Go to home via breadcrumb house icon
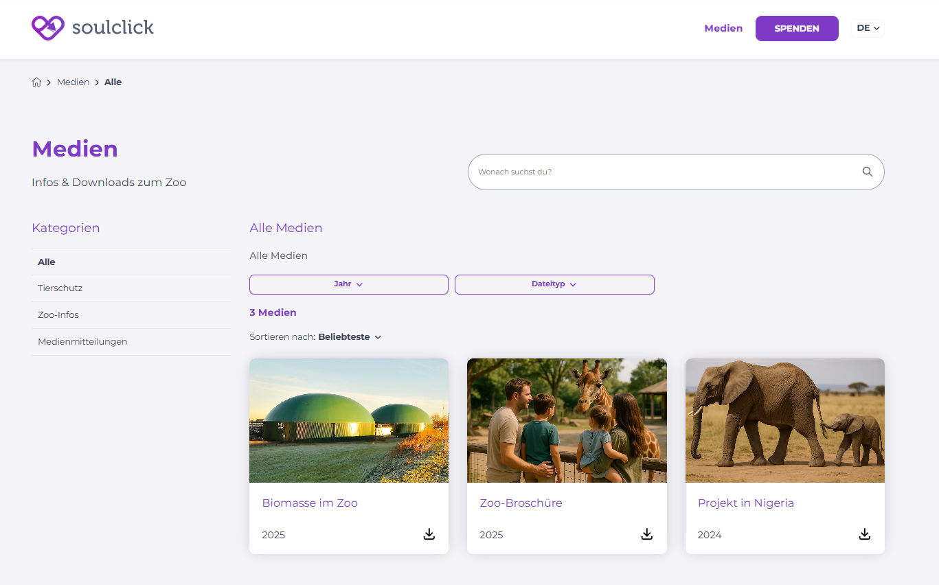Screen dimensions: 939x585 click(36, 82)
